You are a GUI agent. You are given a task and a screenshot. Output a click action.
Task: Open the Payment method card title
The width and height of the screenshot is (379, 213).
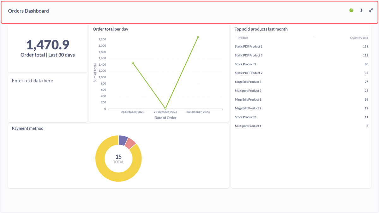click(x=27, y=128)
